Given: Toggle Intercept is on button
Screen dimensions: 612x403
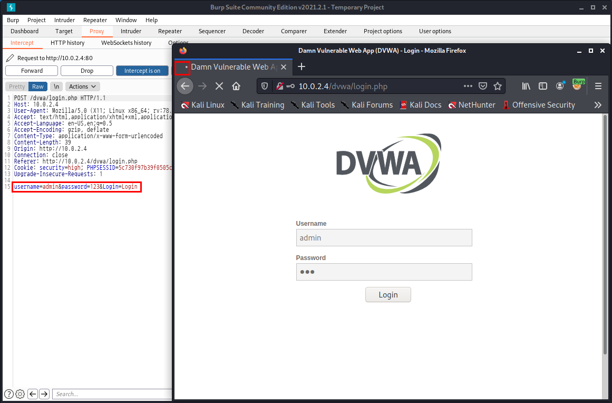Looking at the screenshot, I should [x=142, y=71].
